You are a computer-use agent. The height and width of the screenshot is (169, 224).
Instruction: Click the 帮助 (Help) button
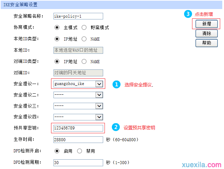coord(206,43)
